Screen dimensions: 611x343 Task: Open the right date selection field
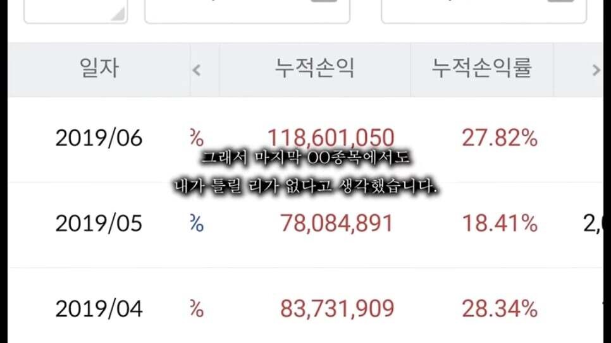(x=484, y=11)
